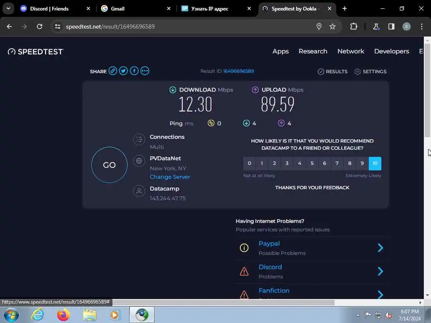Image resolution: width=431 pixels, height=323 pixels.
Task: Open the Windows Start menu
Action: coord(11,315)
